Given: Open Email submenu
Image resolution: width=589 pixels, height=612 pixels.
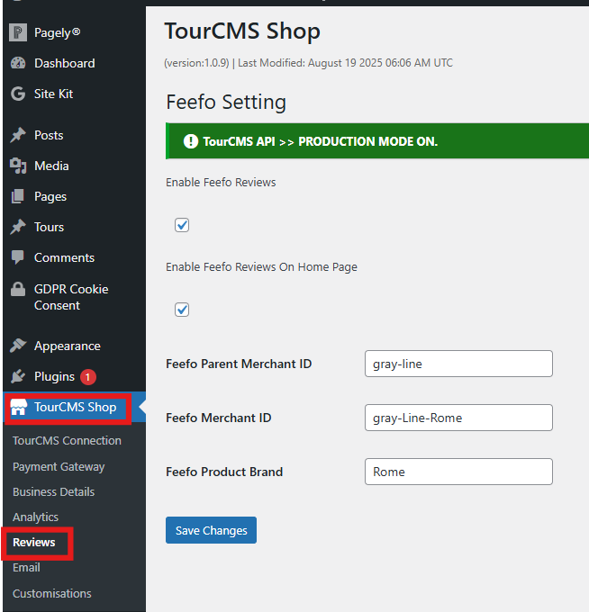Looking at the screenshot, I should [26, 568].
